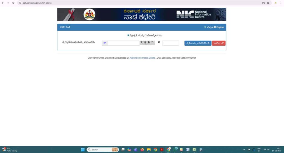This screenshot has width=284, height=153.
Task: Refresh the captcha image
Action: pos(159,42)
